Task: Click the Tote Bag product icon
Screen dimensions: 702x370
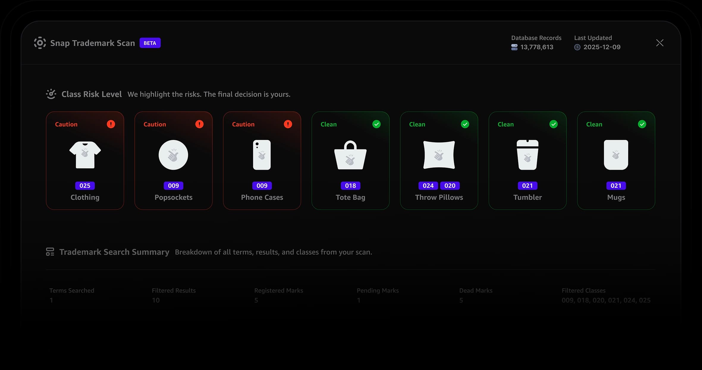Action: coord(350,155)
